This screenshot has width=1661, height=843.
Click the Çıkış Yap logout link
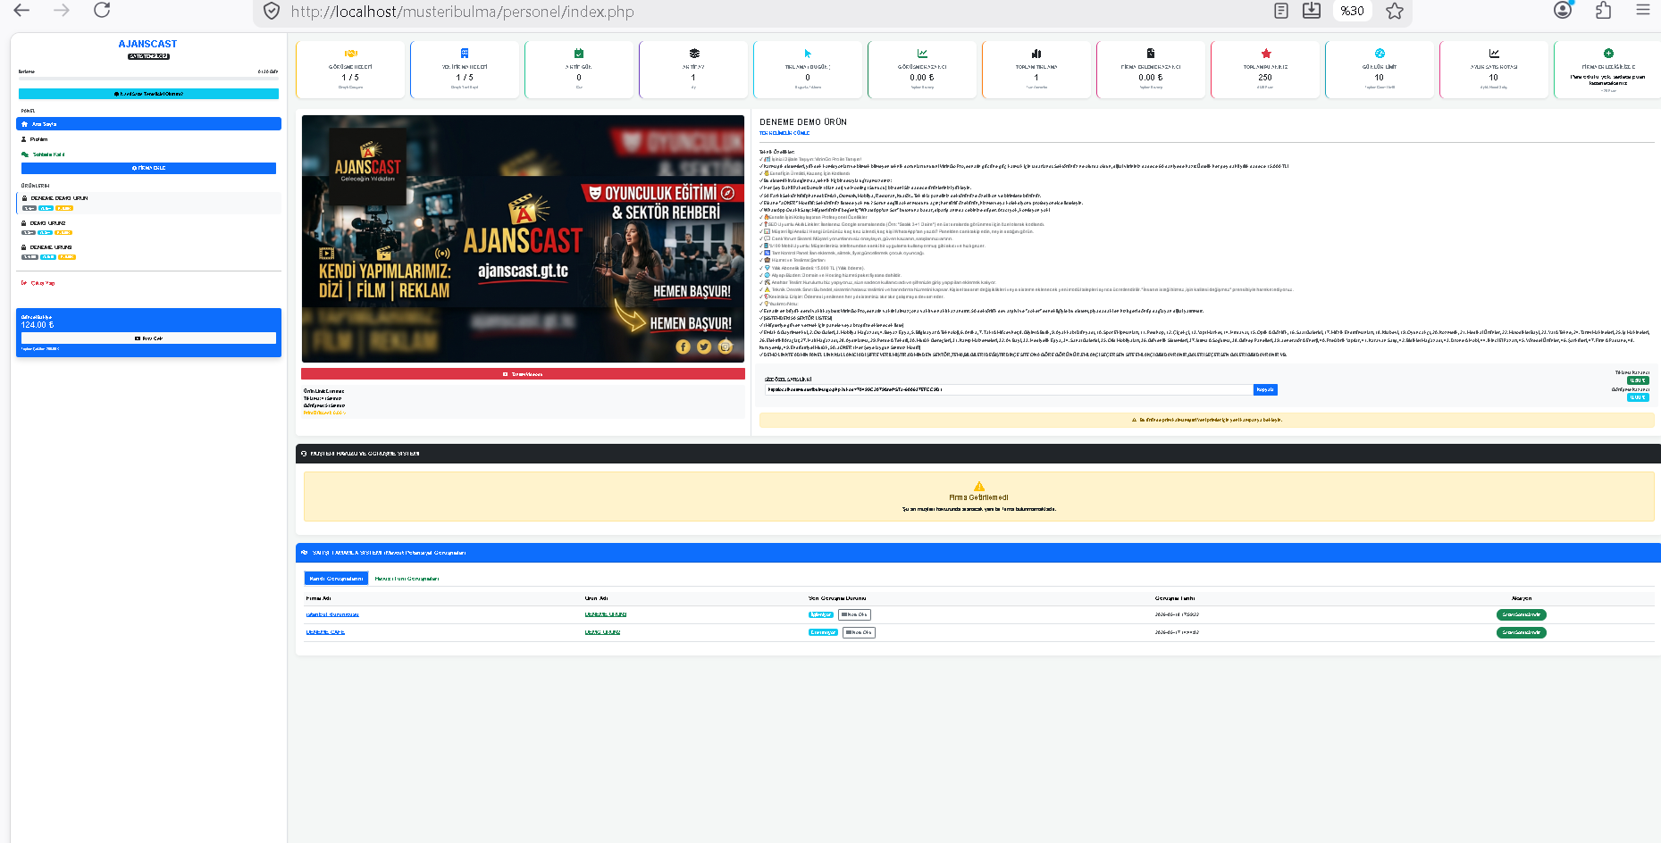[x=39, y=283]
